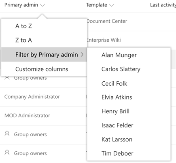Filter by Isaac Felder
This screenshot has width=176, height=163.
tap(129, 125)
